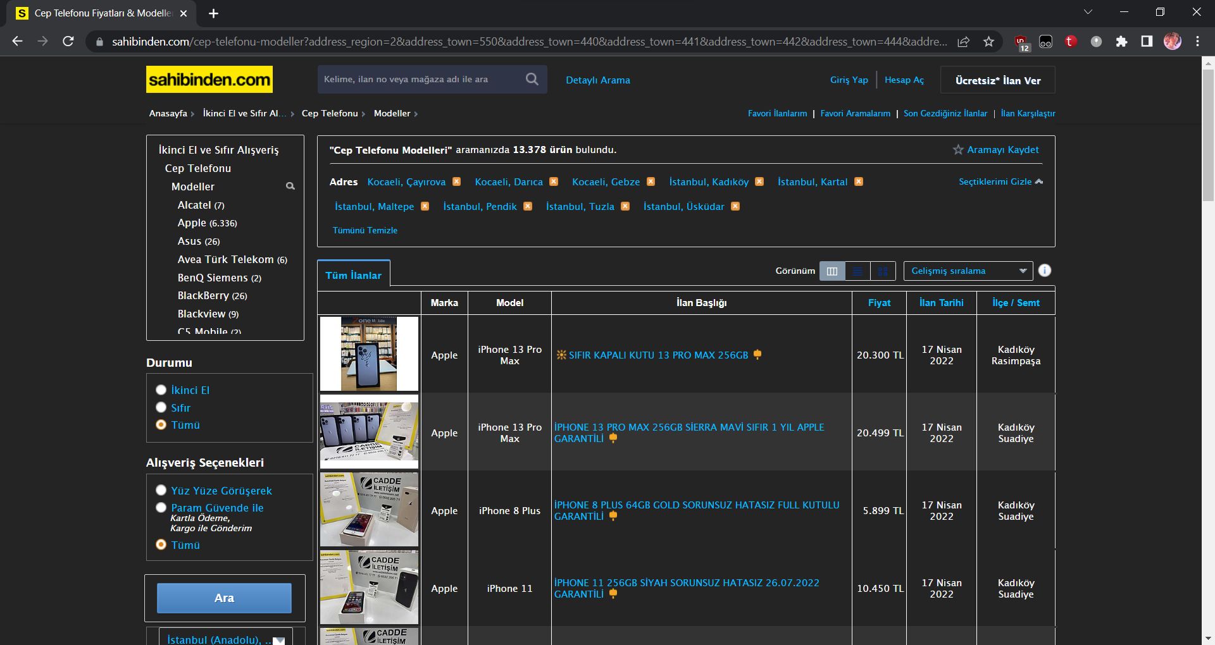Go to the sahibinden.com logo homepage

pos(209,80)
